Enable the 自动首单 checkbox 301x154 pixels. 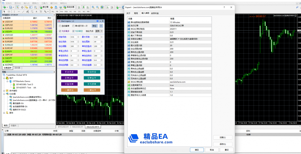click(x=60, y=26)
